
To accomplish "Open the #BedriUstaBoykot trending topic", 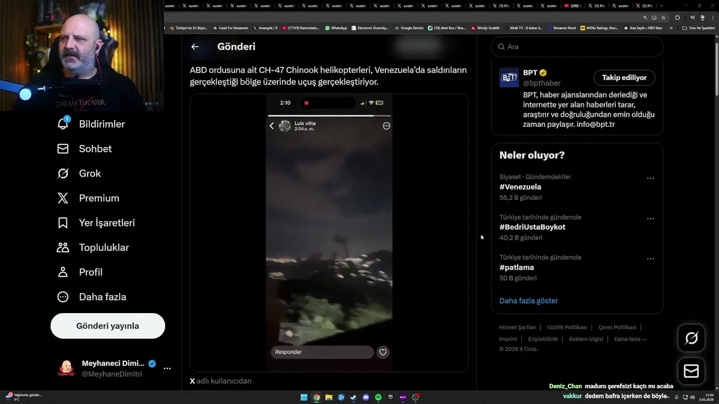I will point(532,227).
